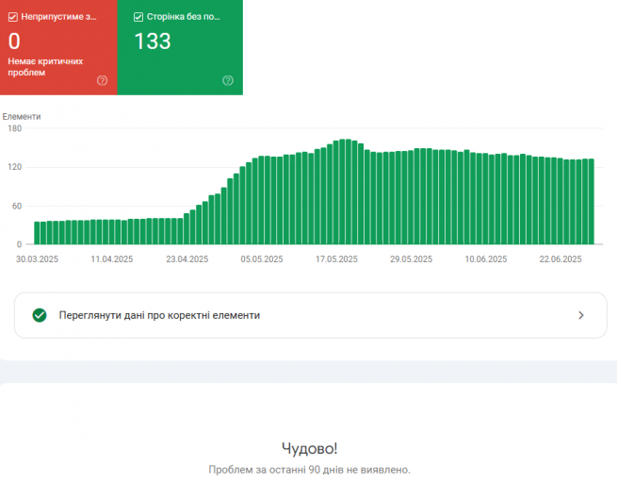Select the green card count 133
The height and width of the screenshot is (483, 617).
click(153, 42)
